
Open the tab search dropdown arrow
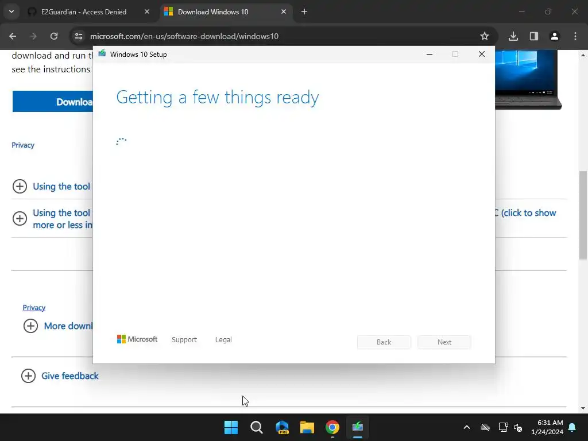pyautogui.click(x=11, y=11)
